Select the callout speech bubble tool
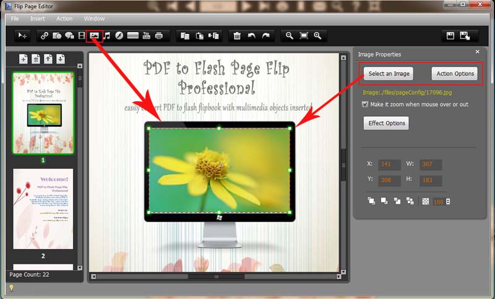The width and height of the screenshot is (495, 299). pos(69,36)
